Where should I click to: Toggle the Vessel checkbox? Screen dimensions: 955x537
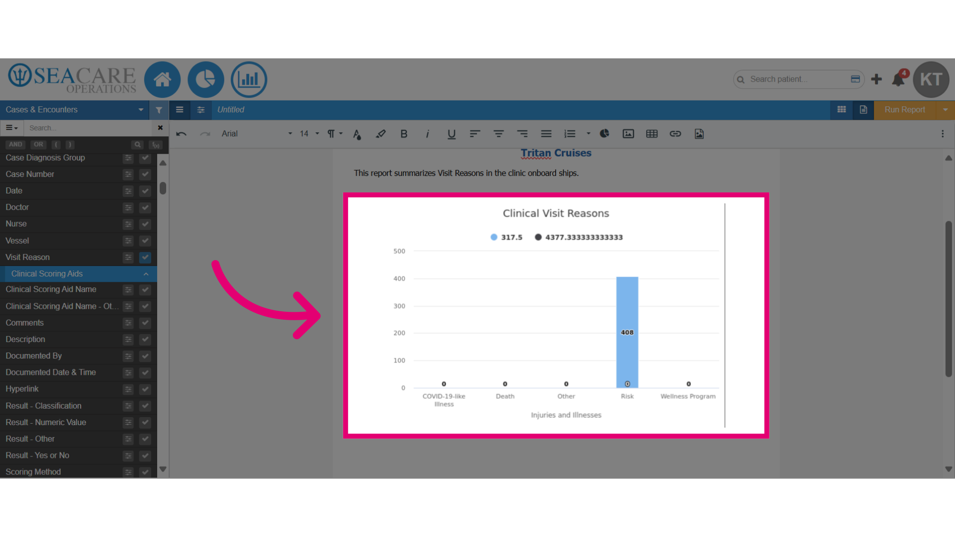pyautogui.click(x=145, y=241)
